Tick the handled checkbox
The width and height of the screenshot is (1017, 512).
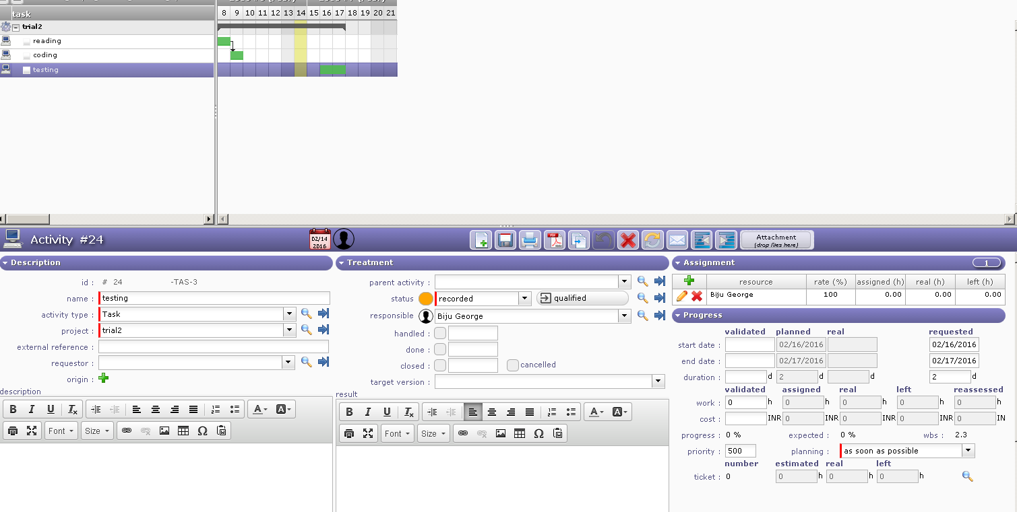click(440, 333)
